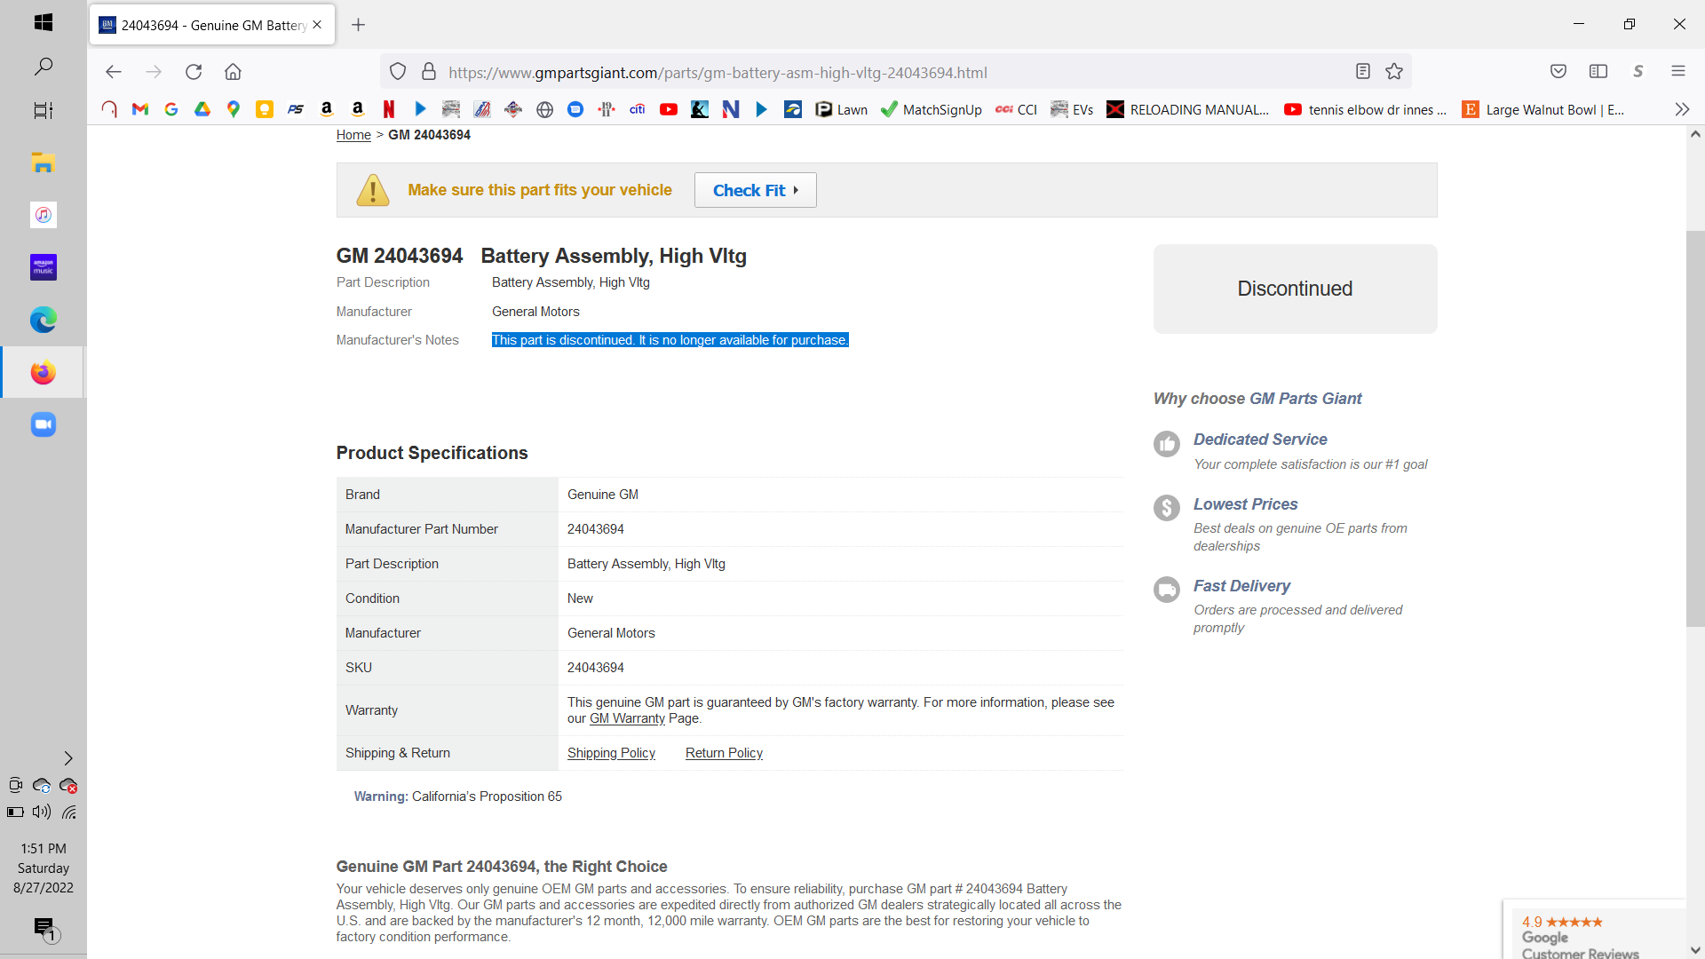Open the Gmail bookmark
The height and width of the screenshot is (959, 1705).
[x=140, y=109]
